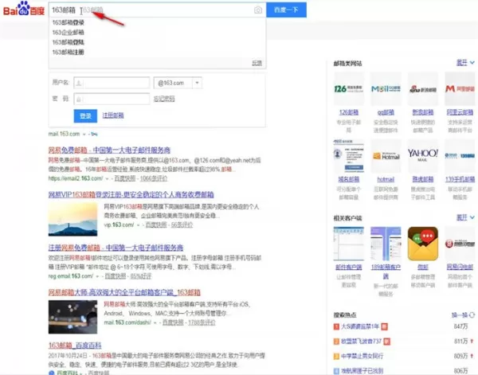Open the arrow menu beside email2.163.com URL
This screenshot has height=375, width=478.
[108, 179]
